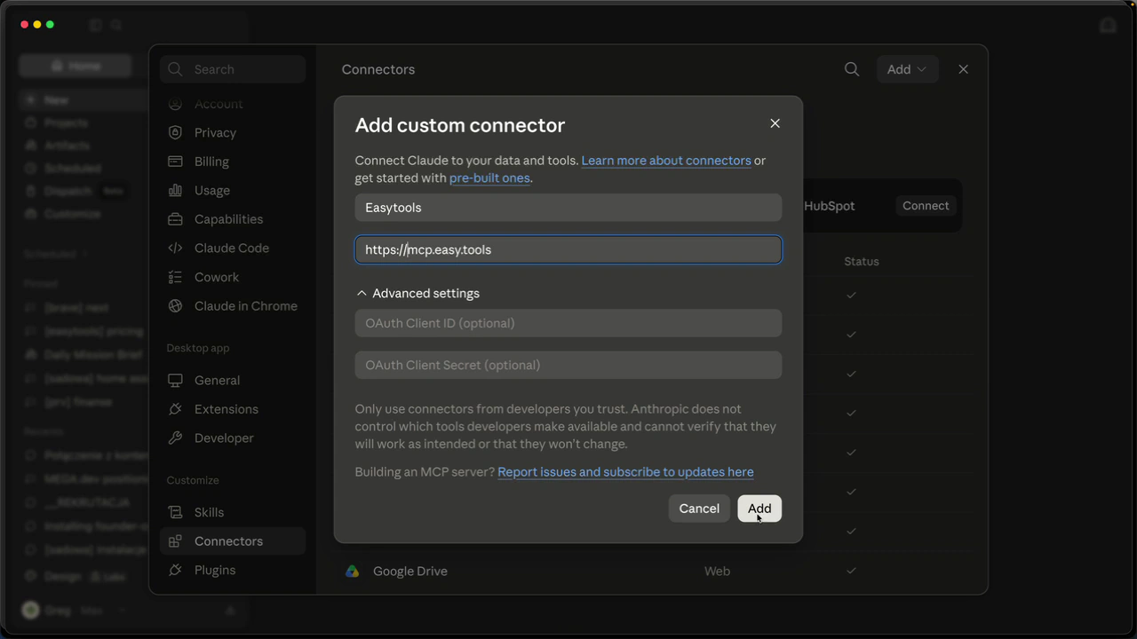Click the Extensions plug icon
Viewport: 1137px width, 639px height.
176,409
